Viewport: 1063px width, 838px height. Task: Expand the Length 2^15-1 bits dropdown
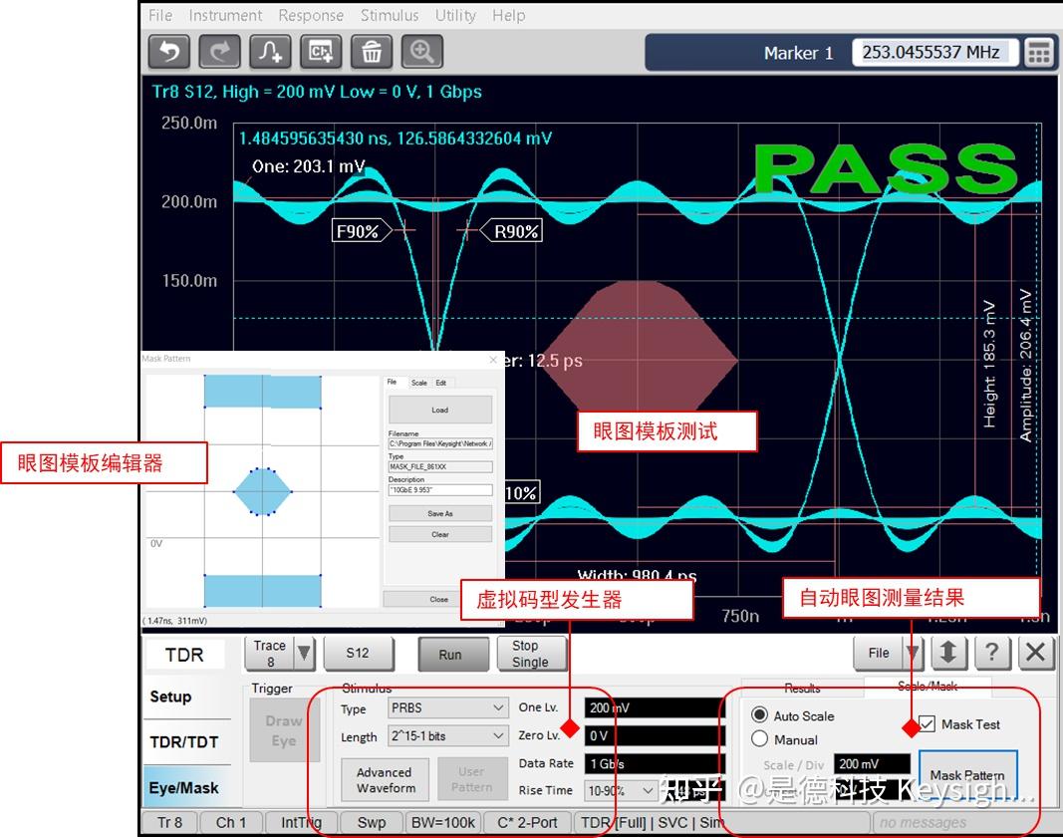pos(447,736)
